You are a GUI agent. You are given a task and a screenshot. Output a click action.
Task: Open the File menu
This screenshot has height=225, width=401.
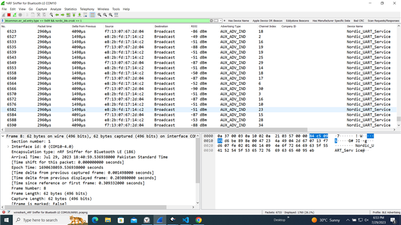tap(4, 9)
